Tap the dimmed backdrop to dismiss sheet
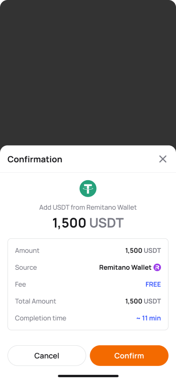 click(88, 73)
